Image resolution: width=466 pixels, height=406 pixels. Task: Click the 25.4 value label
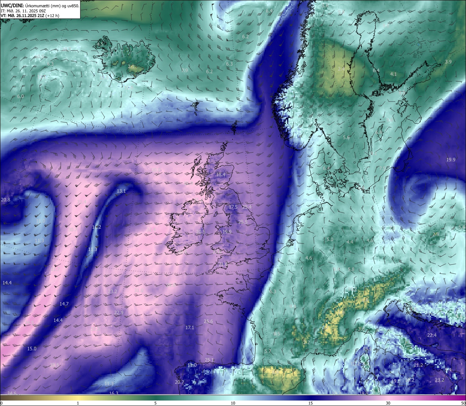pos(247,207)
